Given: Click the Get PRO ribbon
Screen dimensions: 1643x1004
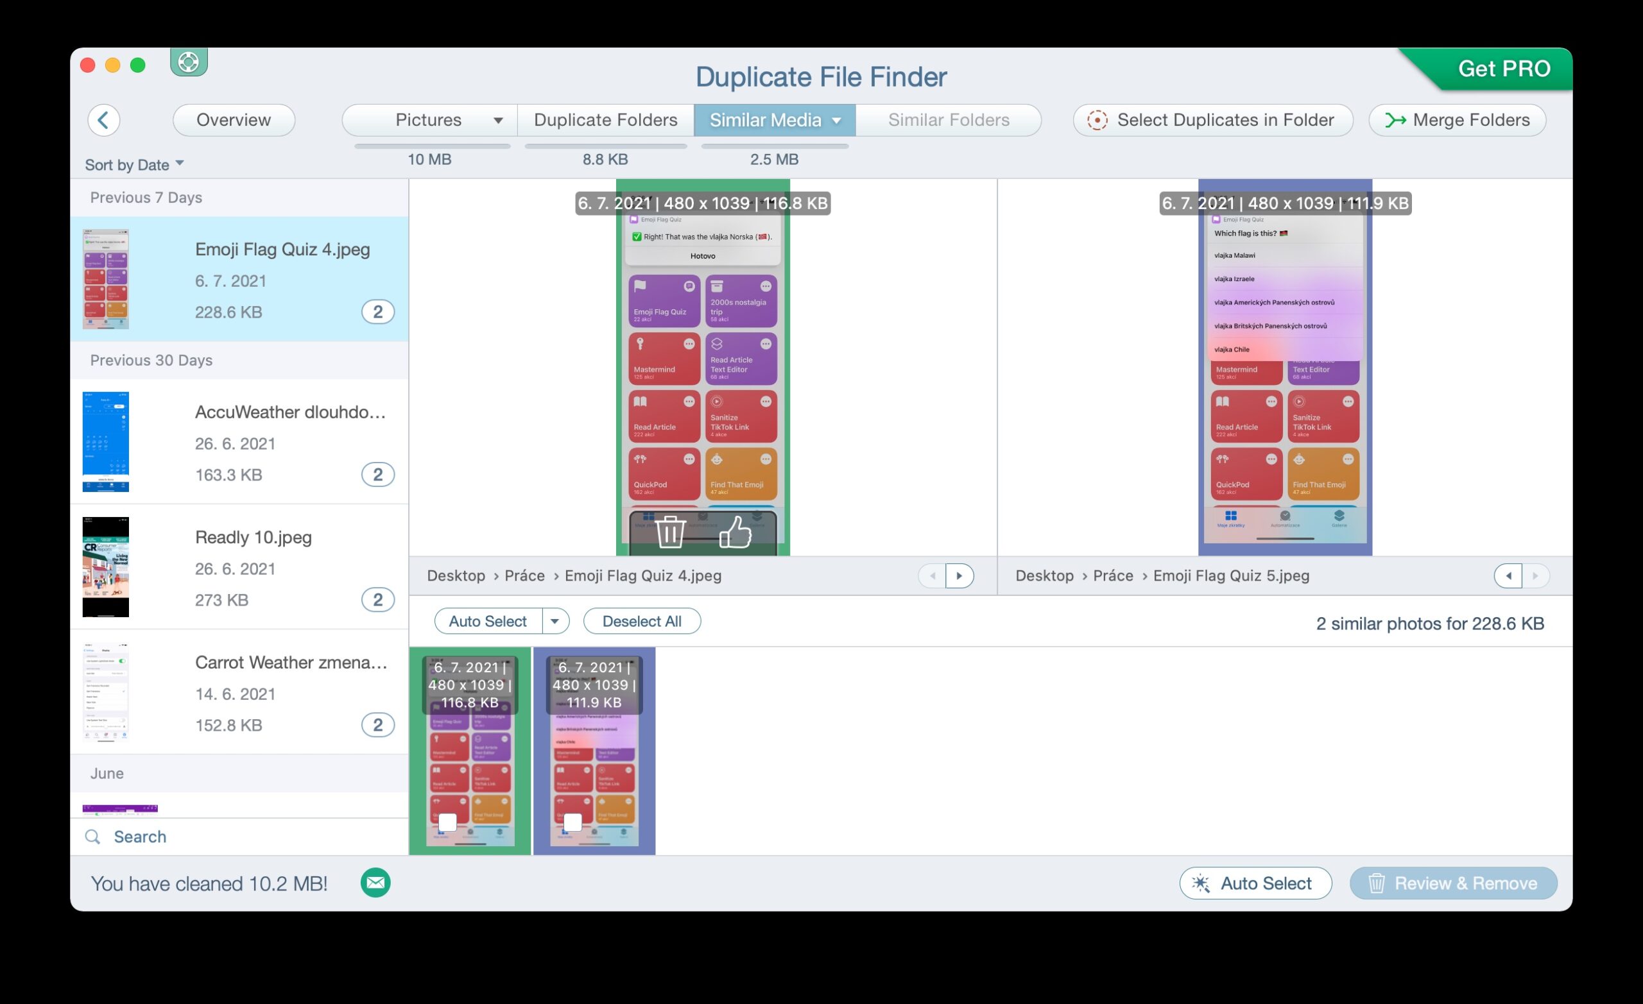Looking at the screenshot, I should tap(1504, 69).
